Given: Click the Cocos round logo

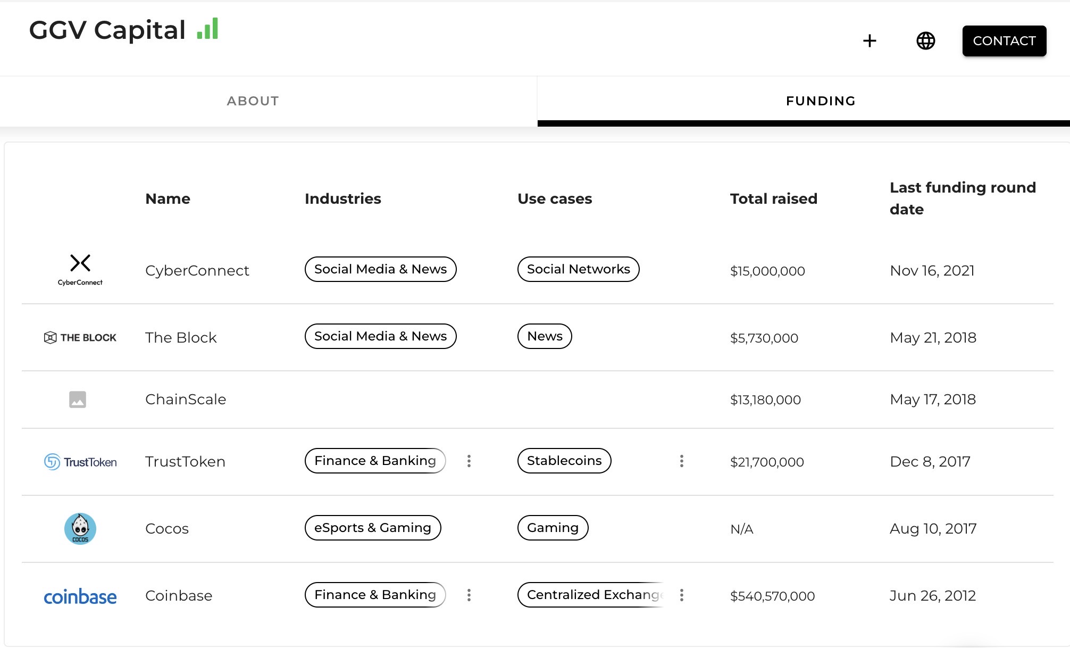Looking at the screenshot, I should [80, 528].
